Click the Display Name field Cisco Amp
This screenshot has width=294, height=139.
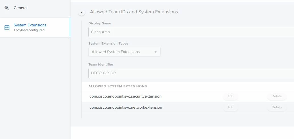pyautogui.click(x=191, y=32)
